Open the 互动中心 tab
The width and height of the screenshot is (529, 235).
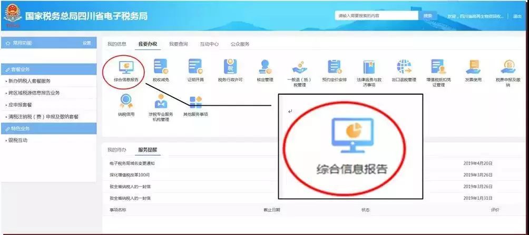pos(209,44)
